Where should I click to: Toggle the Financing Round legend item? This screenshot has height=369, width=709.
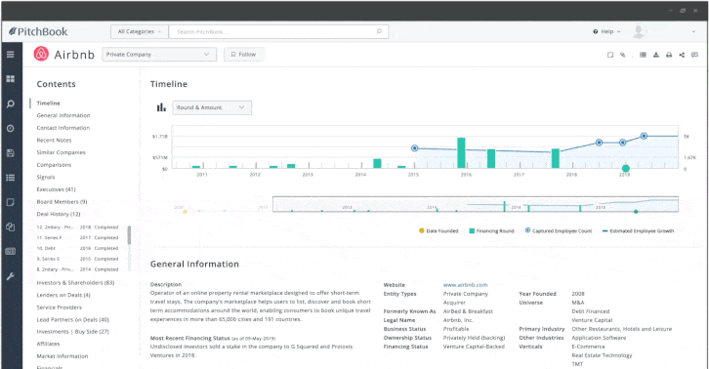point(491,230)
